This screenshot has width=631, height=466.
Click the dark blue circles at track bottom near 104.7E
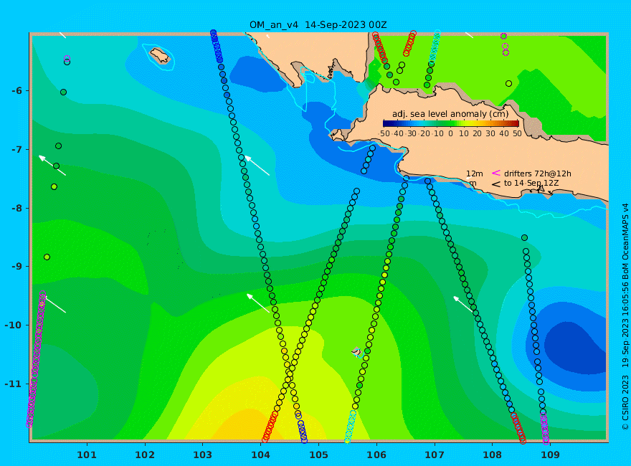tap(301, 427)
